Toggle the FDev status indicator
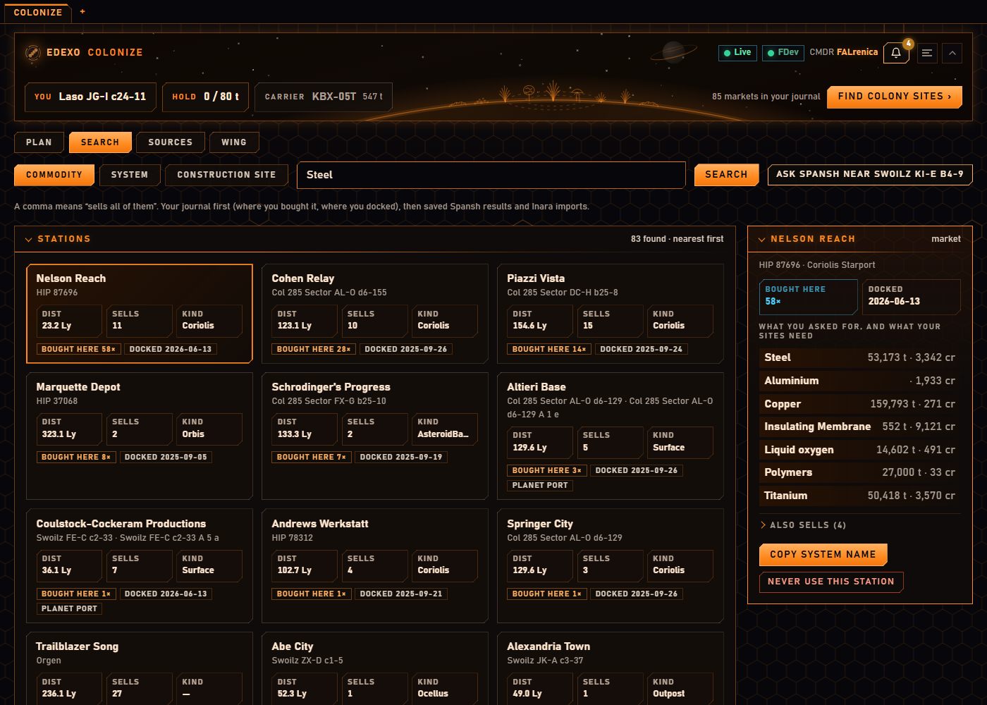The height and width of the screenshot is (705, 987). [x=783, y=52]
